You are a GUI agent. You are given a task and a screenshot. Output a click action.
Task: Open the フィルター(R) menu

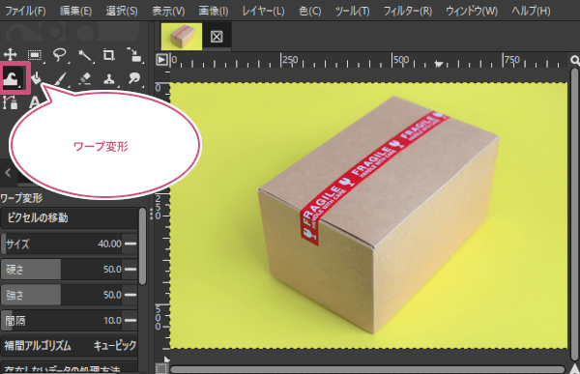pos(408,11)
